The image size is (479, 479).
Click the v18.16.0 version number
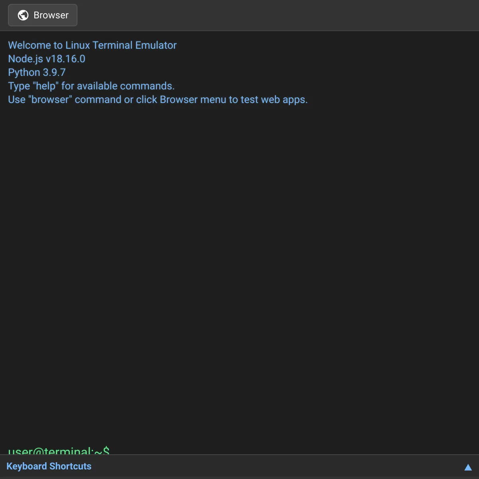[65, 59]
